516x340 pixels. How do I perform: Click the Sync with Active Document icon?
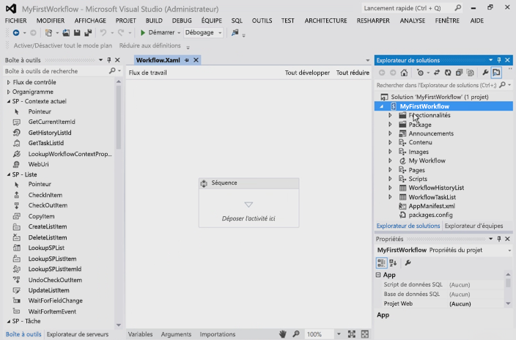pos(437,73)
